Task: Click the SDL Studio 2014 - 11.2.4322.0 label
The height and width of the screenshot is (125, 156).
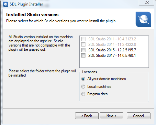Action: tap(112, 45)
